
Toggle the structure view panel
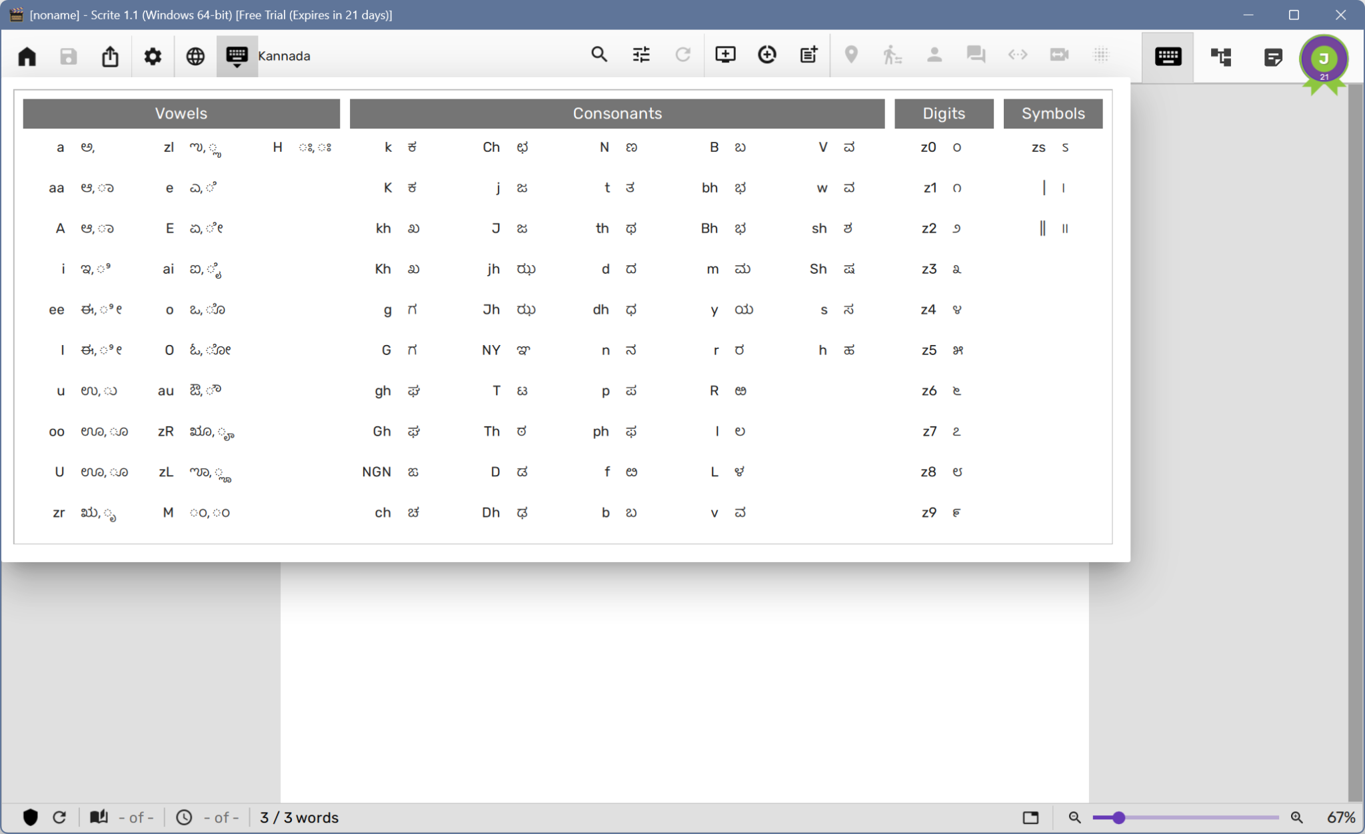(x=1222, y=57)
